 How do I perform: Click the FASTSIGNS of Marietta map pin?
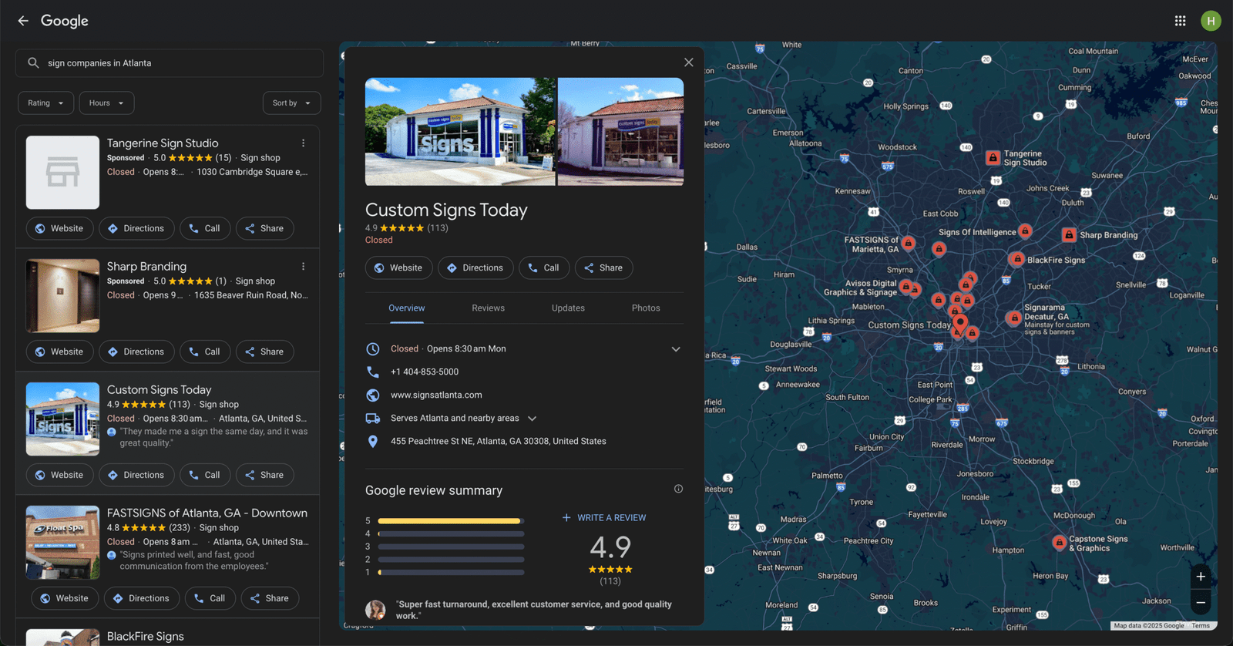tap(909, 244)
